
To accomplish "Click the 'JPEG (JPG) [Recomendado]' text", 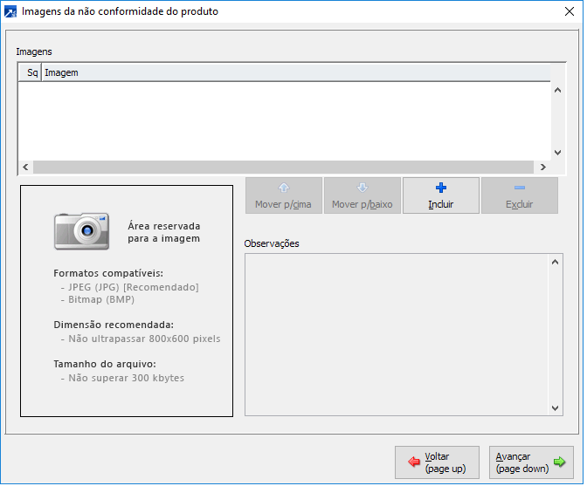I will click(x=134, y=288).
